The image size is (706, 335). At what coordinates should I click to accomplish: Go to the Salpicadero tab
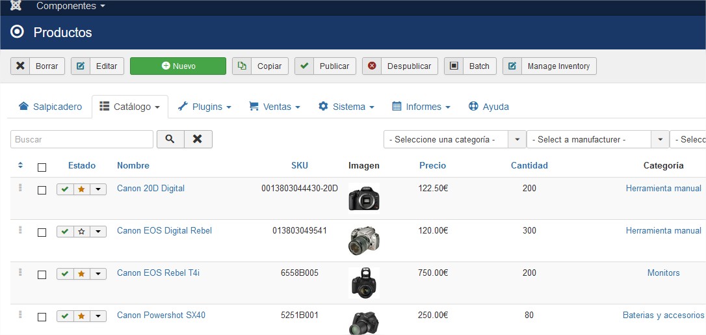pyautogui.click(x=50, y=107)
